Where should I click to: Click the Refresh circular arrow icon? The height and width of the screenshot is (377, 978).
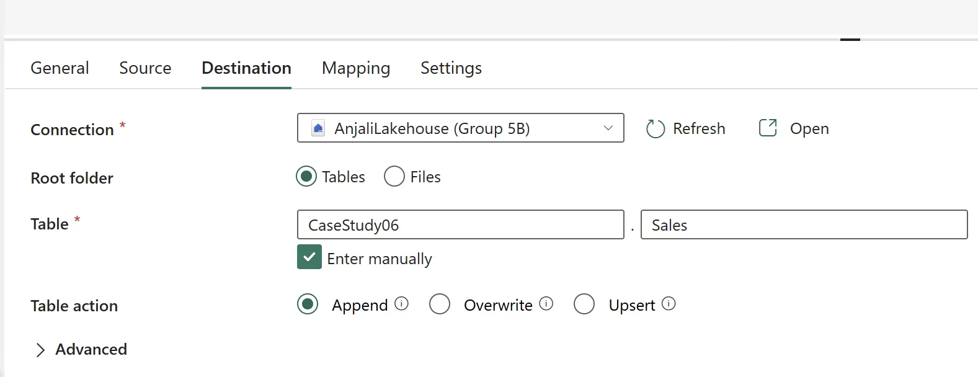coord(655,128)
